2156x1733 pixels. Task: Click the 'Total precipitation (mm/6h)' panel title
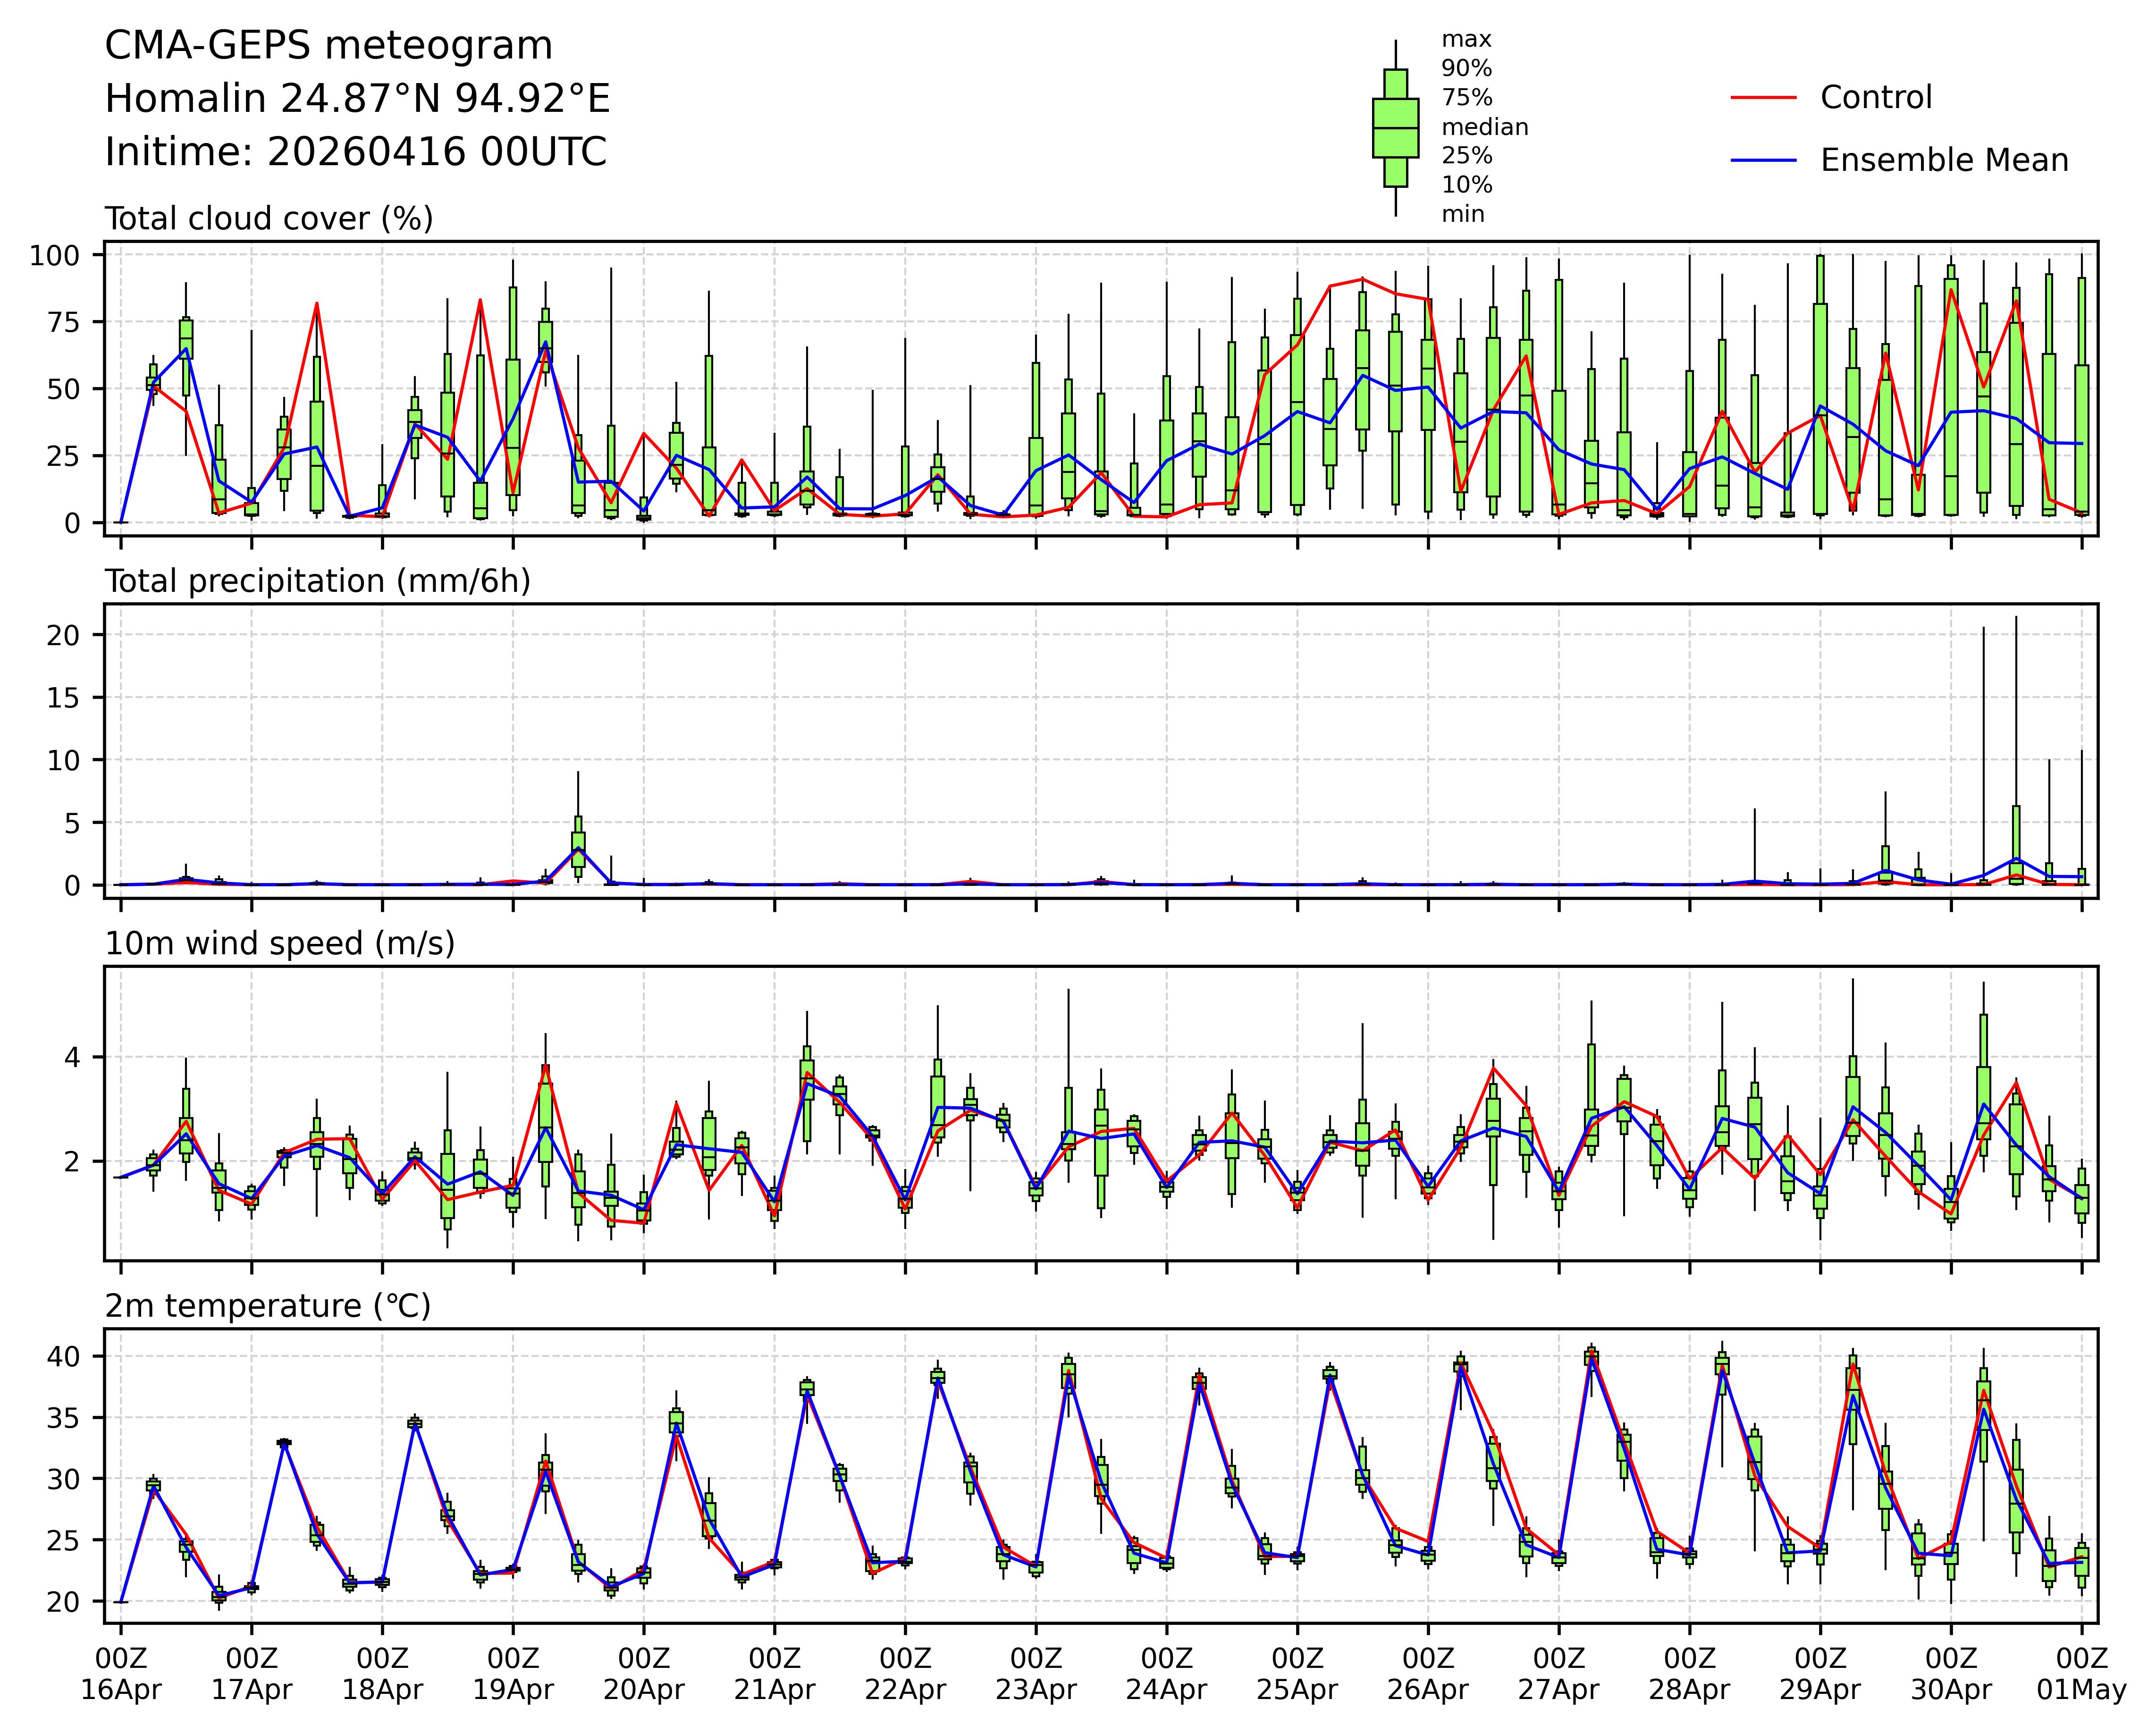[317, 581]
